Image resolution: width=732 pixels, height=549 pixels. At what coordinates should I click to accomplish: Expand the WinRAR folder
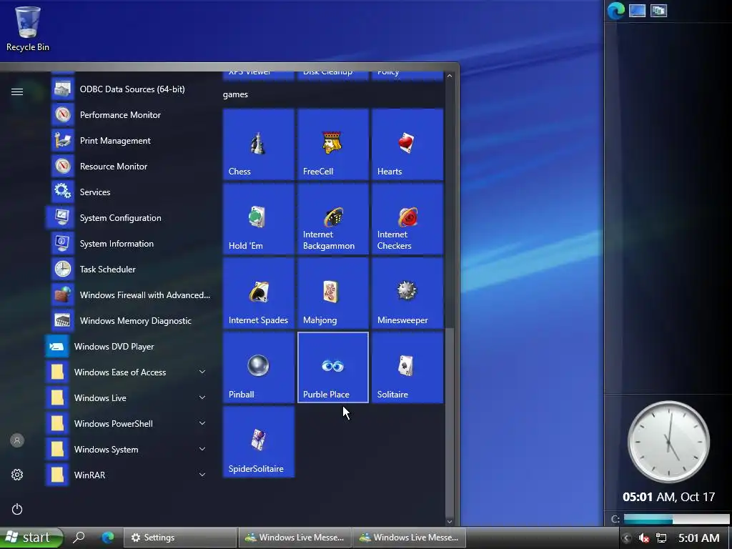pos(129,475)
